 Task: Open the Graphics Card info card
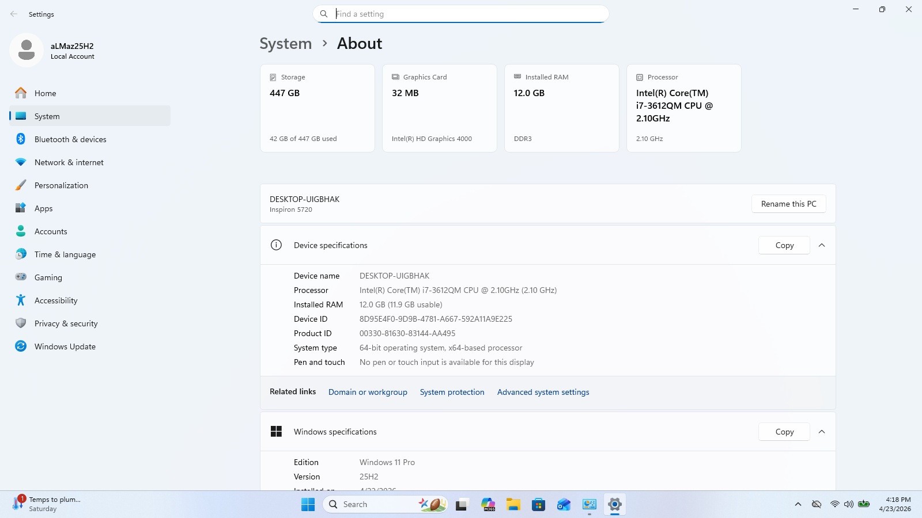pos(440,108)
